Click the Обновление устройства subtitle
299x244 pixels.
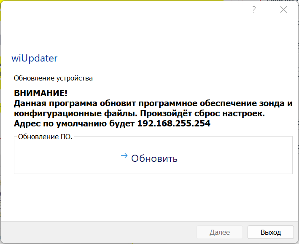(x=53, y=78)
